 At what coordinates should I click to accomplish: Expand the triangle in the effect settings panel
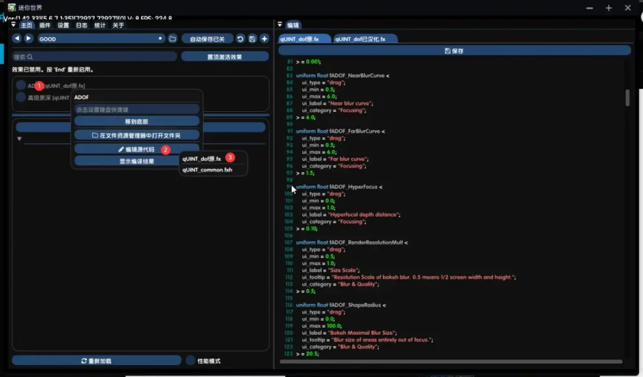click(19, 139)
